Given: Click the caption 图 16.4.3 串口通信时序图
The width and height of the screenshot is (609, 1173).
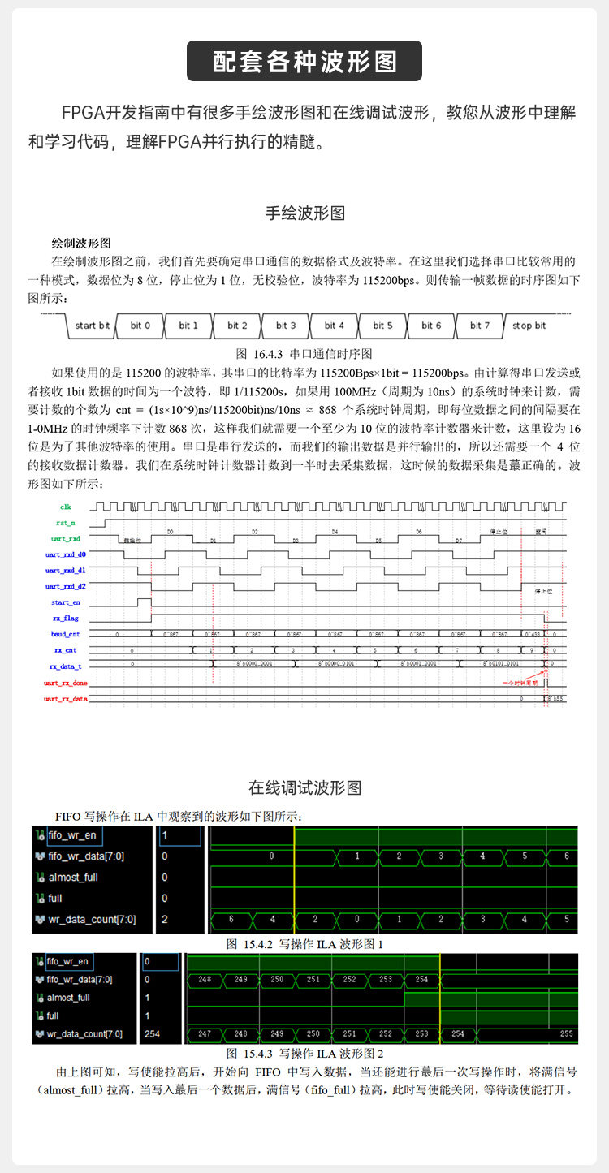Looking at the screenshot, I should 304,354.
